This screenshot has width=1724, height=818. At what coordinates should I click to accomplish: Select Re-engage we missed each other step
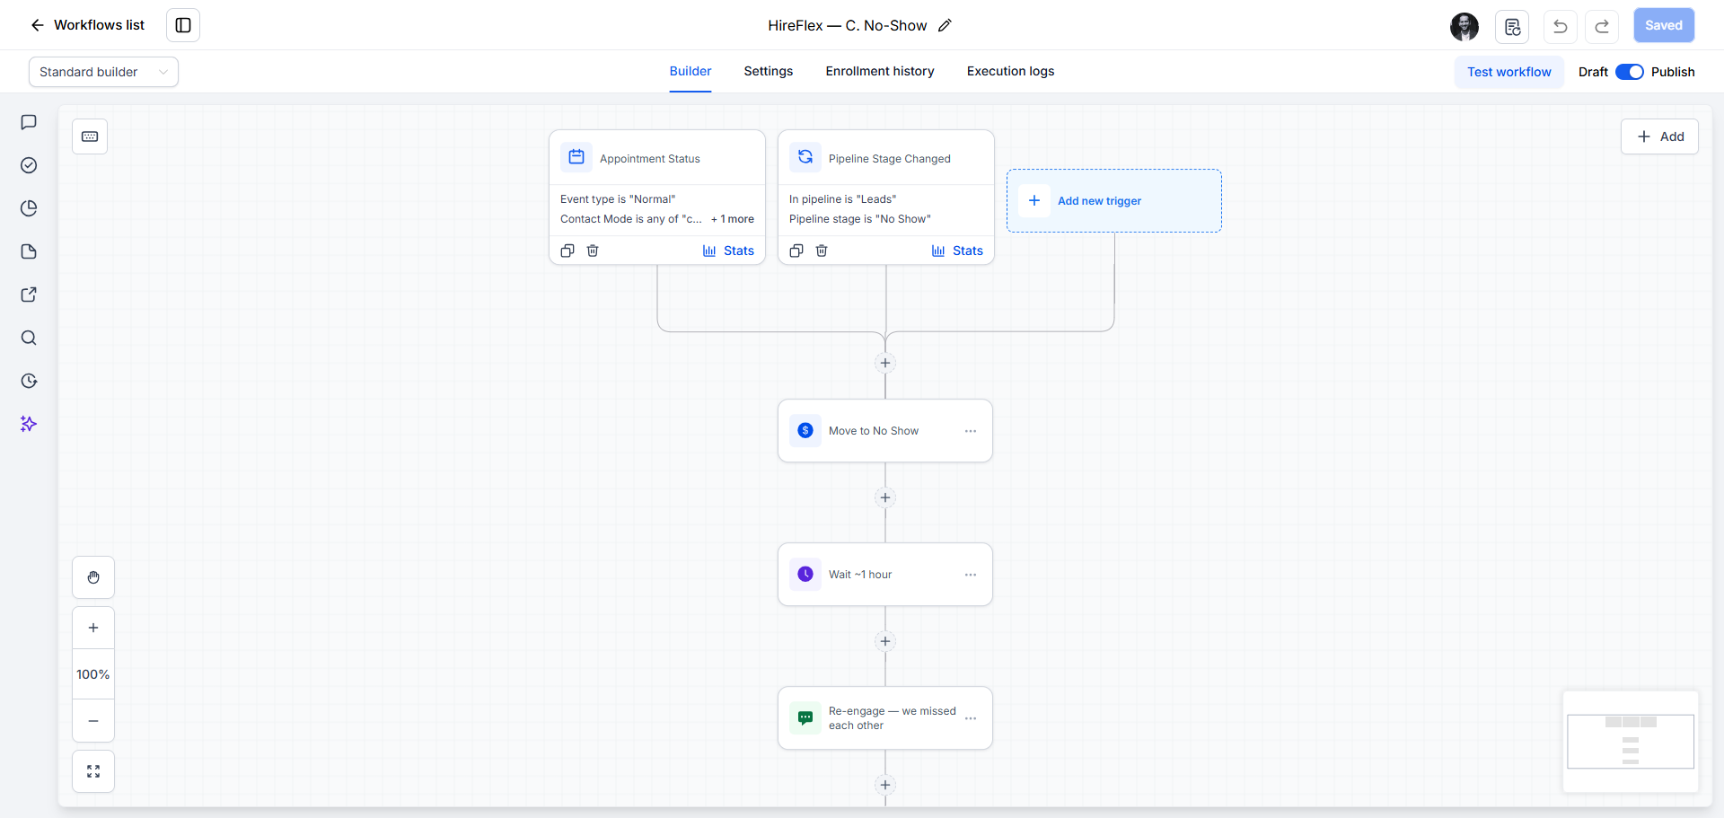click(x=885, y=718)
